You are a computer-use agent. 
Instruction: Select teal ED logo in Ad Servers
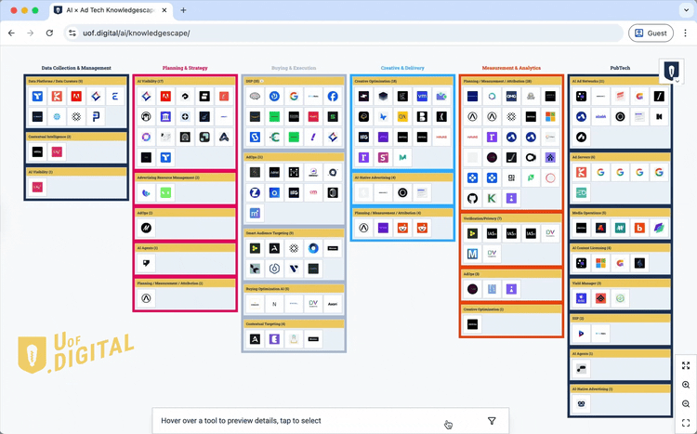pos(581,192)
